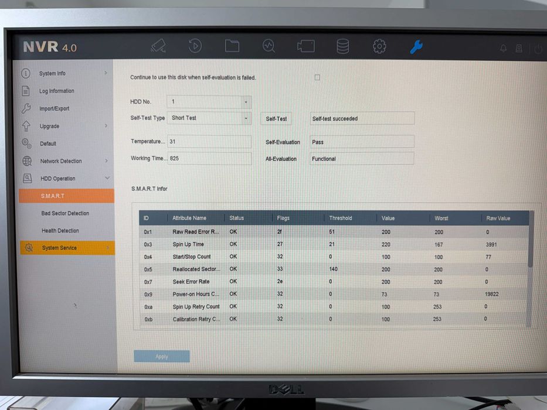547x410 pixels.
Task: Open Camera management icon in top bar
Action: pos(306,46)
